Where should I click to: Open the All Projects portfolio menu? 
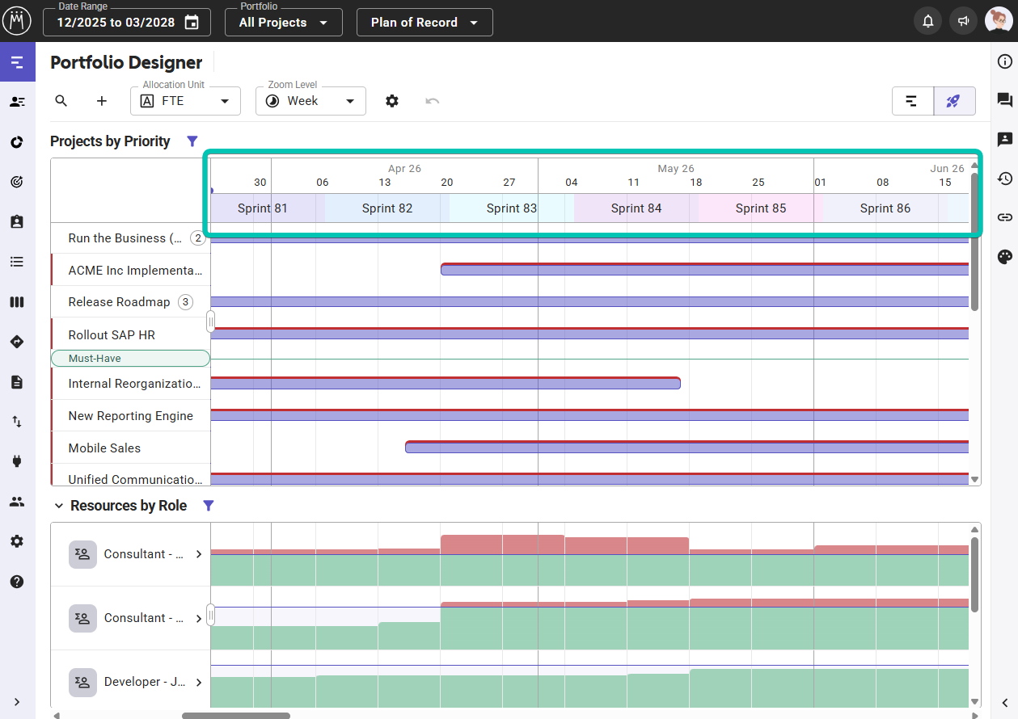[x=283, y=23]
